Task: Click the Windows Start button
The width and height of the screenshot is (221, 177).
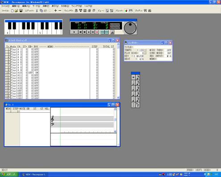Action: [x=9, y=174]
